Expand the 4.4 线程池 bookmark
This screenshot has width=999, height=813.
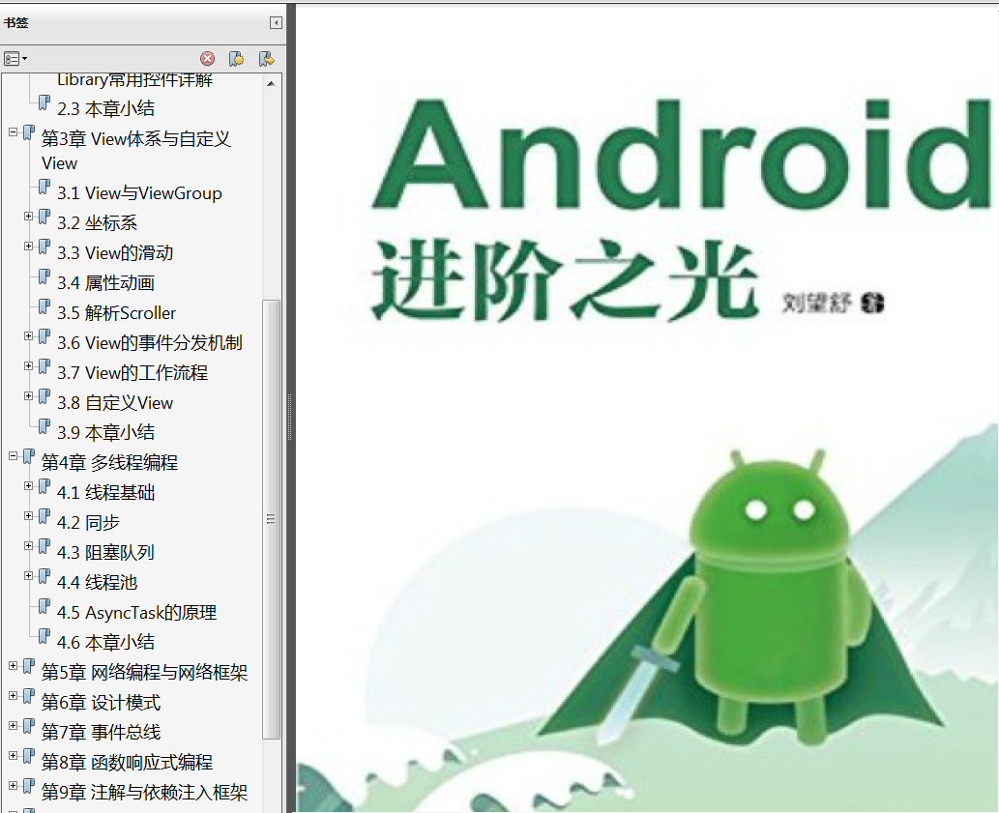point(29,575)
